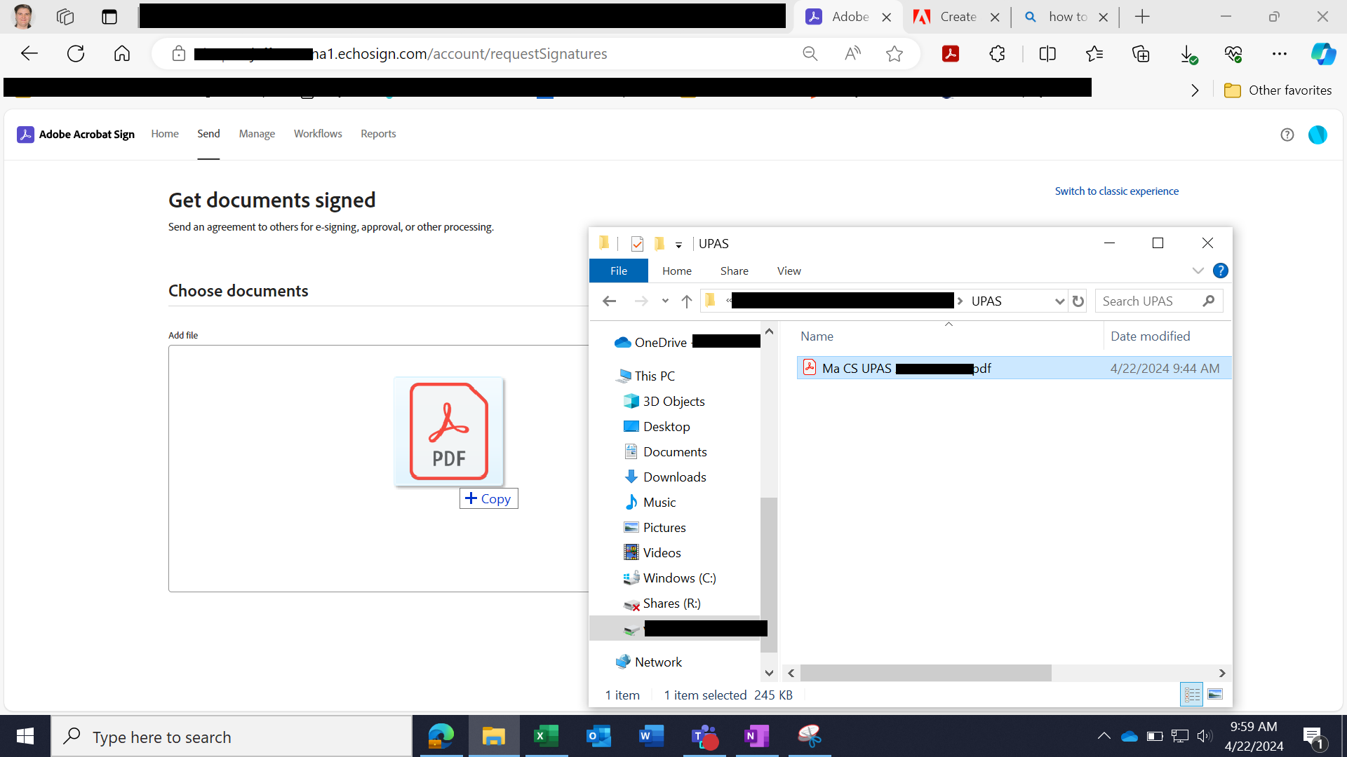Launch Snipping Tool from the taskbar

click(810, 736)
